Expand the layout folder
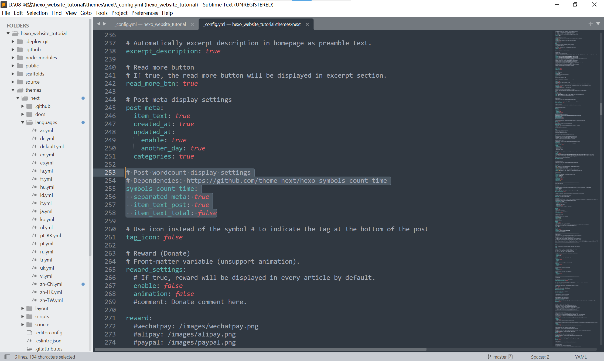 23,308
